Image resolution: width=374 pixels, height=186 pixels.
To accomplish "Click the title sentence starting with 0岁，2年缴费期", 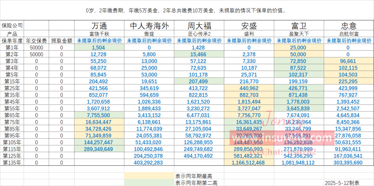I will coord(186,11).
